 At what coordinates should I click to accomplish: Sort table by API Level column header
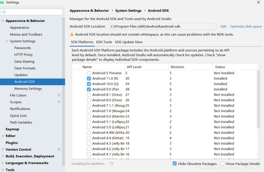[146, 67]
